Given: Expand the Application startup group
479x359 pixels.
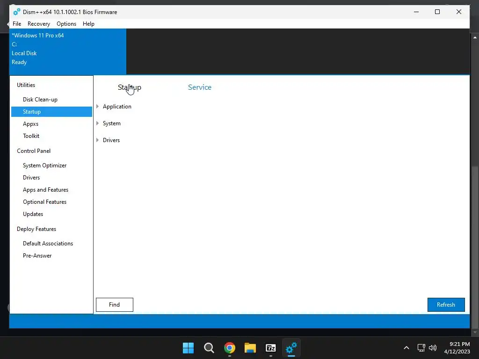Looking at the screenshot, I should click(97, 107).
